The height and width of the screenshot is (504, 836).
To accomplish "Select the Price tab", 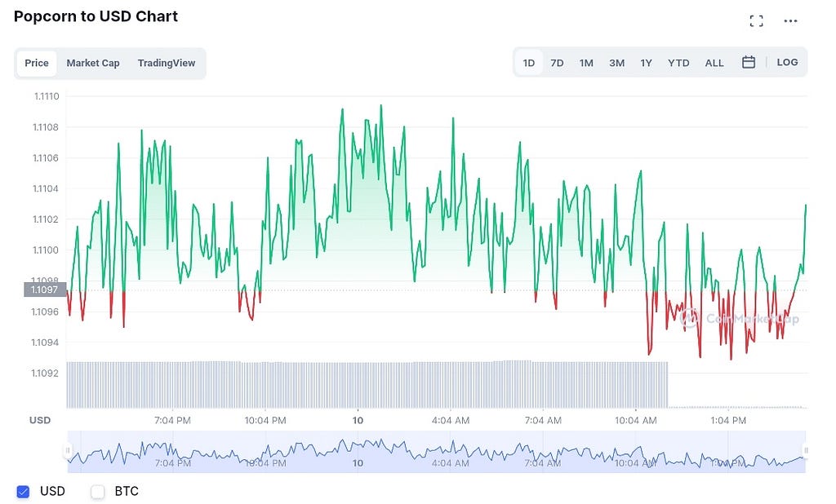I will pos(37,63).
